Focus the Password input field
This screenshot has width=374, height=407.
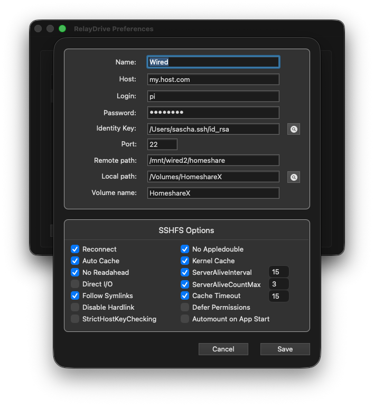point(213,113)
